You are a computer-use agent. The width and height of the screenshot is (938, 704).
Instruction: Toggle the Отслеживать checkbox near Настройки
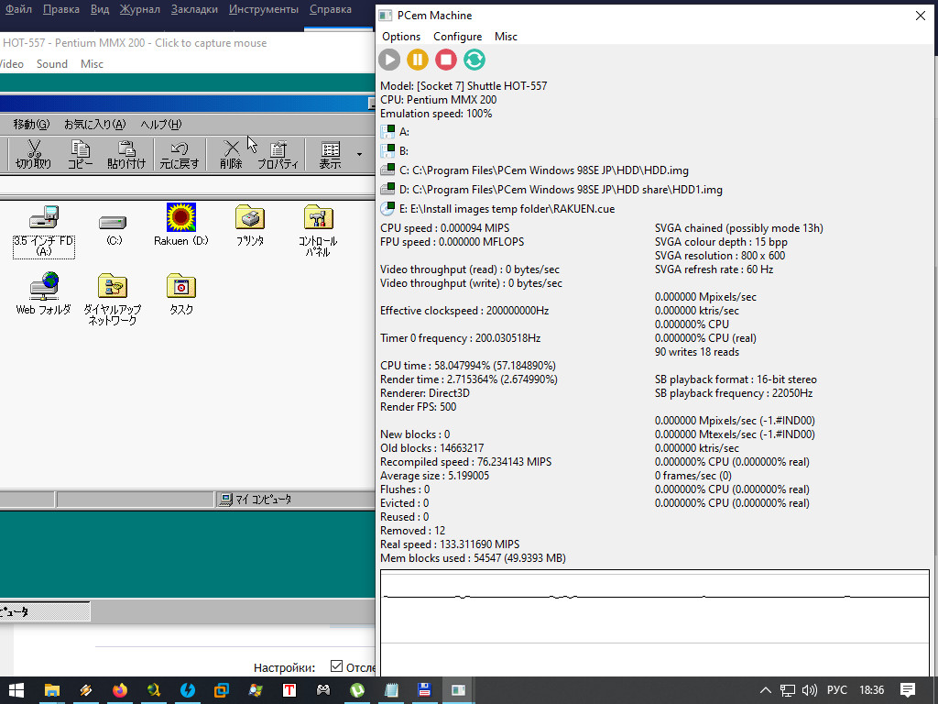336,666
